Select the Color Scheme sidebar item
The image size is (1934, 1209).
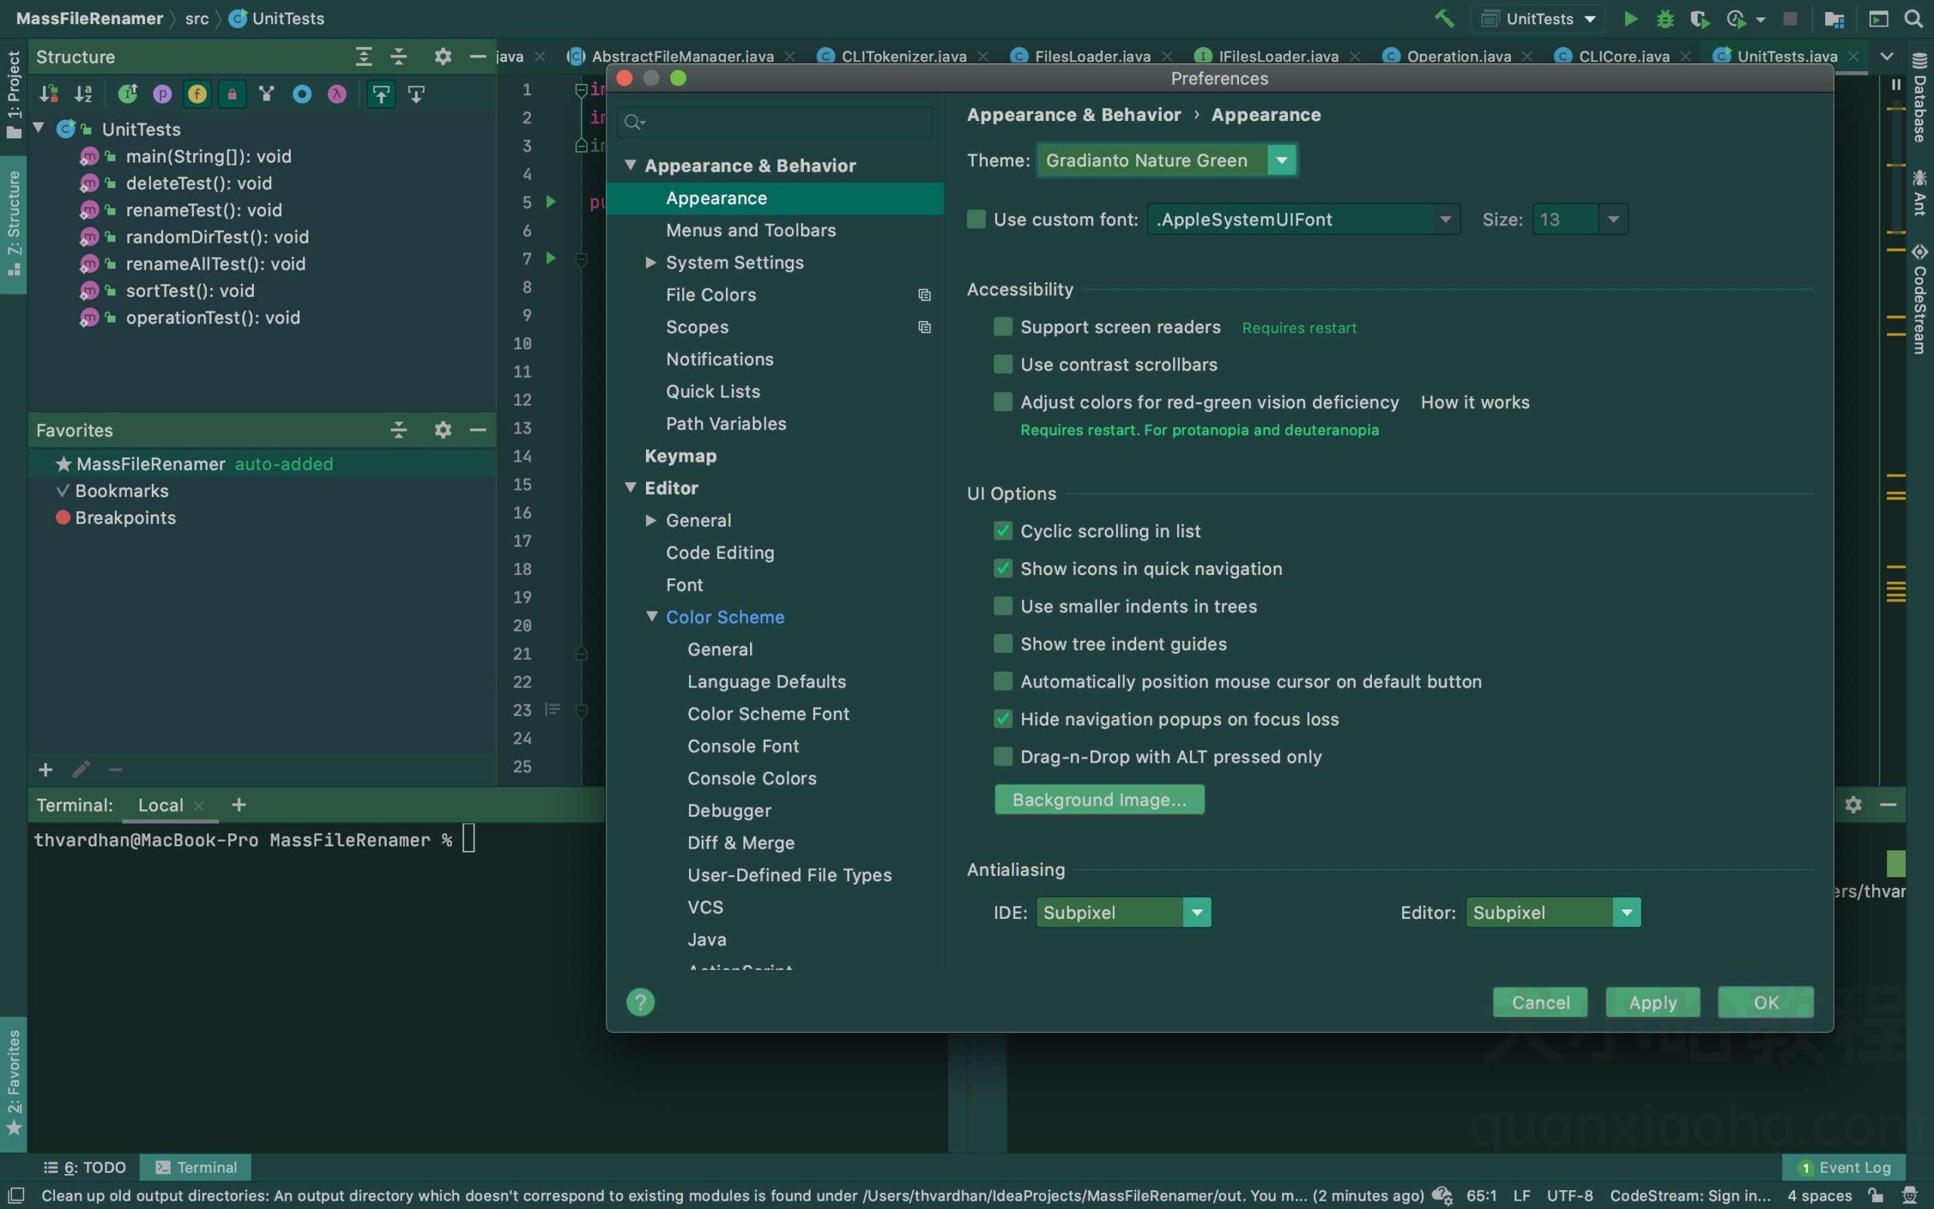(725, 617)
